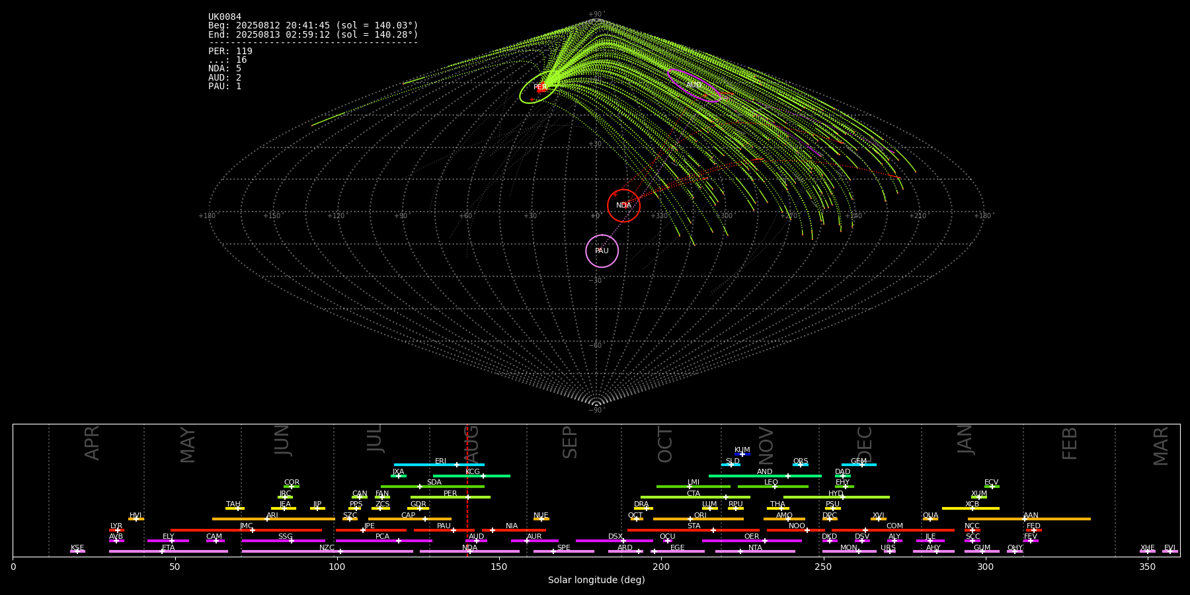Click the −90° label below sky map
The width and height of the screenshot is (1190, 595).
click(x=596, y=410)
